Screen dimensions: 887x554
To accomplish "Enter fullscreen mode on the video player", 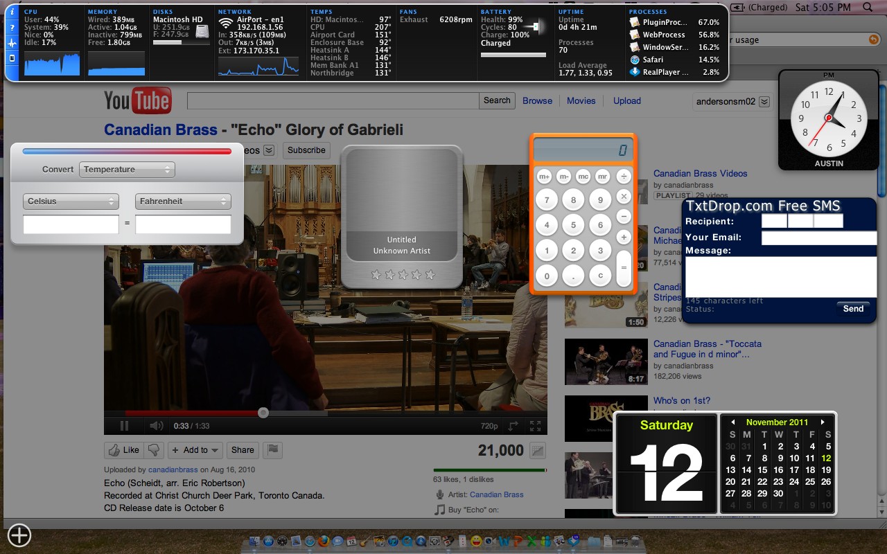I will [x=535, y=426].
